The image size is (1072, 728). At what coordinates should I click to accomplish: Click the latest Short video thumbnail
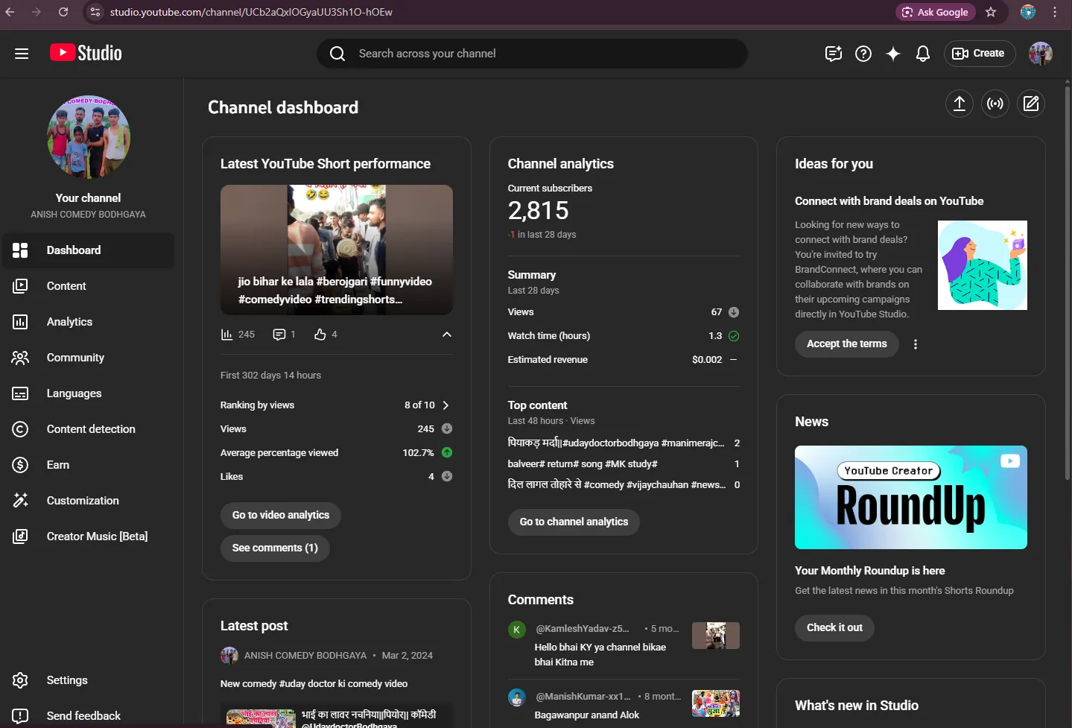[337, 250]
